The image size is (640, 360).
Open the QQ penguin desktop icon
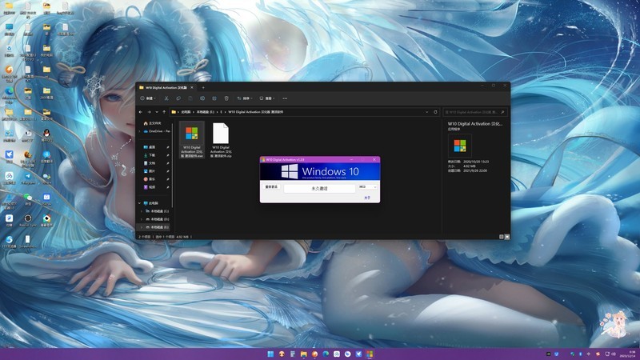(x=46, y=135)
